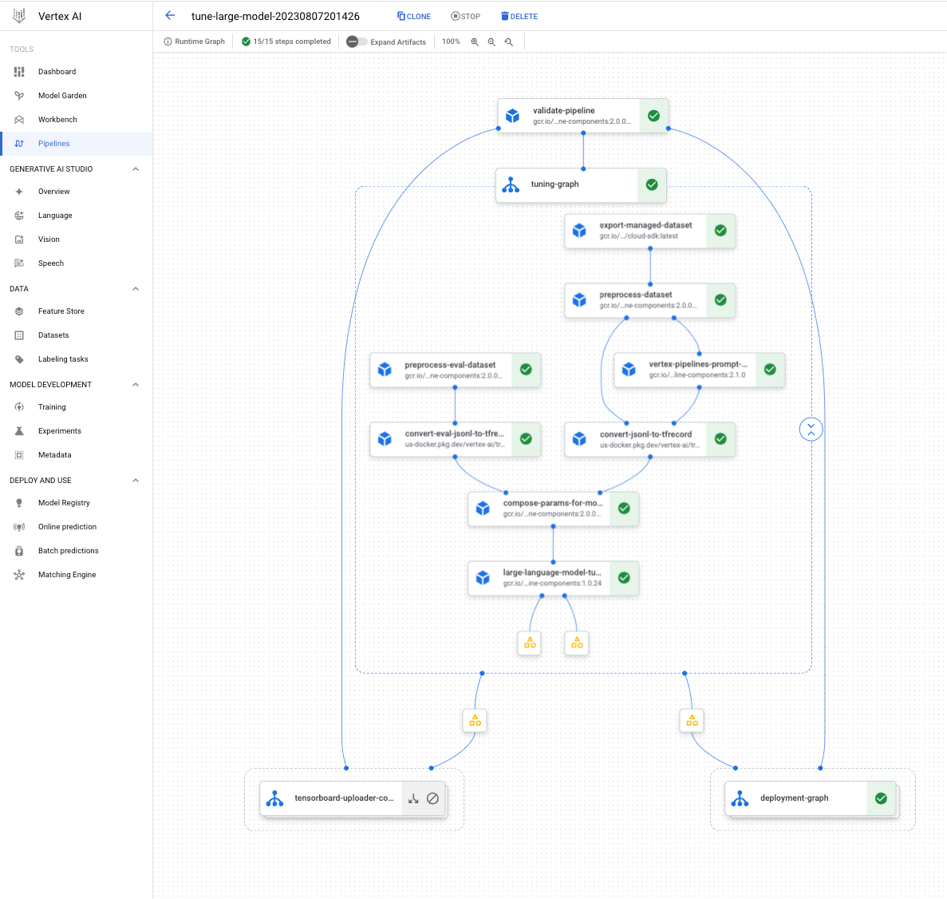Screen dimensions: 947x899
Task: Select the validate-pipeline node
Action: [583, 116]
